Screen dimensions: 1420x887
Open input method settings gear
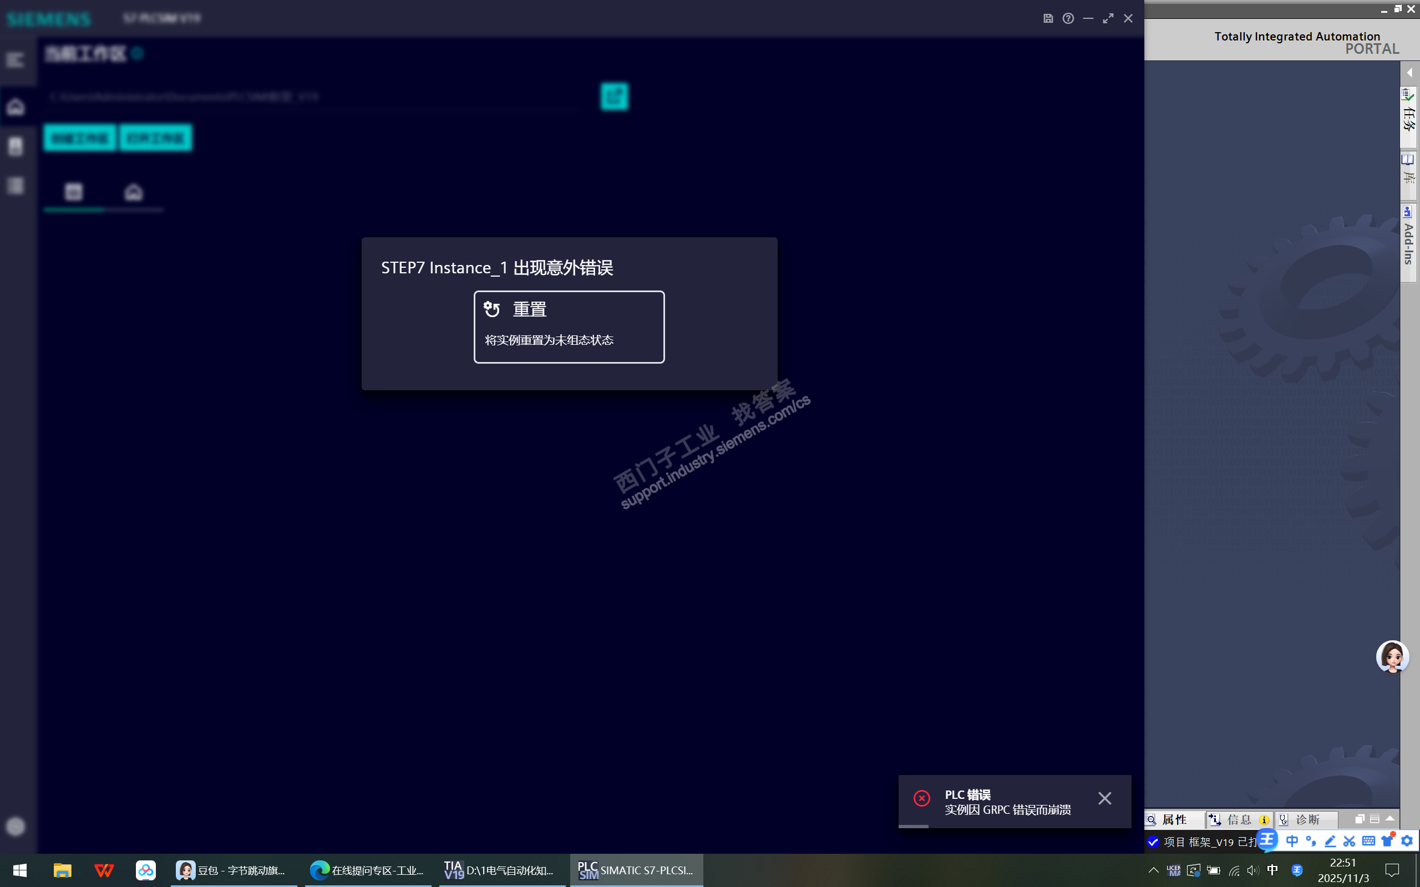coord(1407,841)
